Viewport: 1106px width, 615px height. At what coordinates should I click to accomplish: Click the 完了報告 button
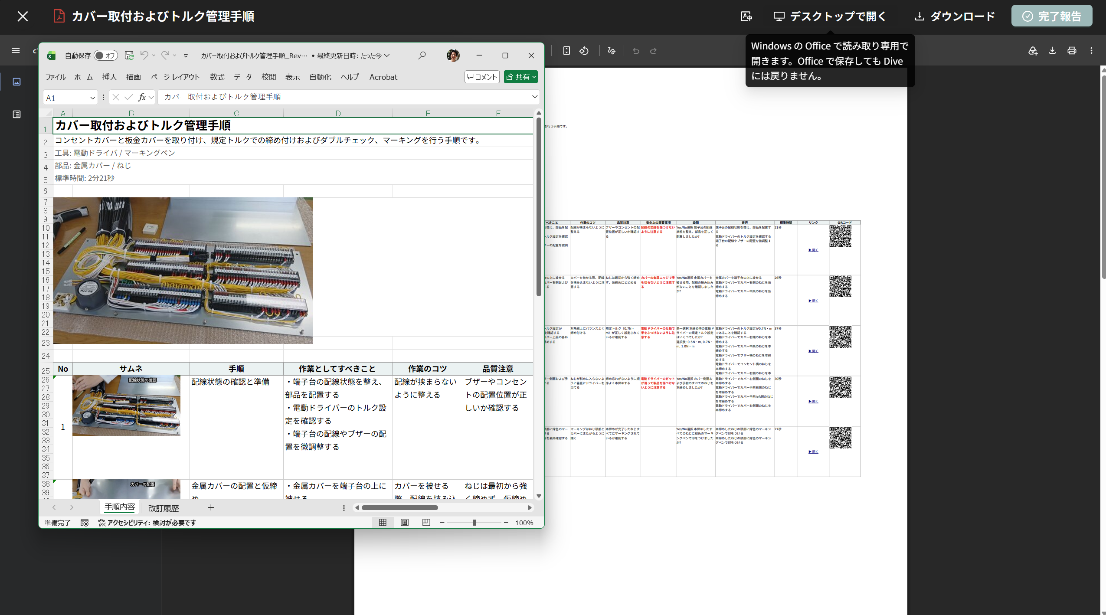pyautogui.click(x=1051, y=16)
